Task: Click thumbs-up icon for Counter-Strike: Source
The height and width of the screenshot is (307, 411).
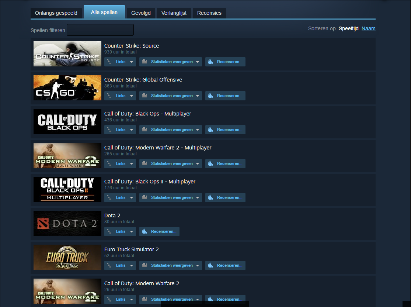Action: 210,62
